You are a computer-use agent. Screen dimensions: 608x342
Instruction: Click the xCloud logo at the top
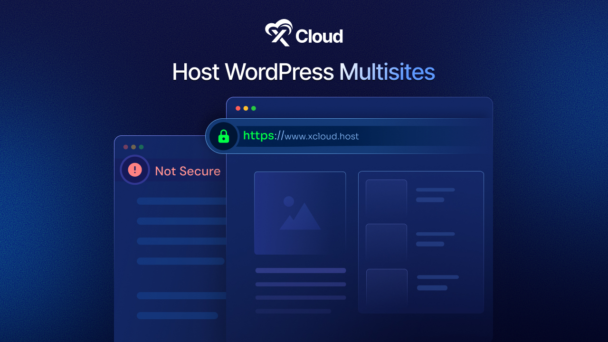click(x=304, y=33)
